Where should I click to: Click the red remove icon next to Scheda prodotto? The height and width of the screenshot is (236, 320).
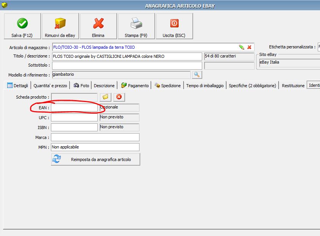pyautogui.click(x=119, y=97)
